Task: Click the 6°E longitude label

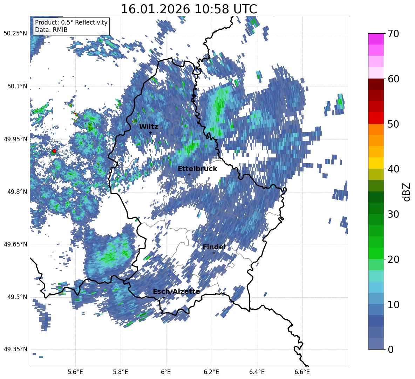Action: 166,372
